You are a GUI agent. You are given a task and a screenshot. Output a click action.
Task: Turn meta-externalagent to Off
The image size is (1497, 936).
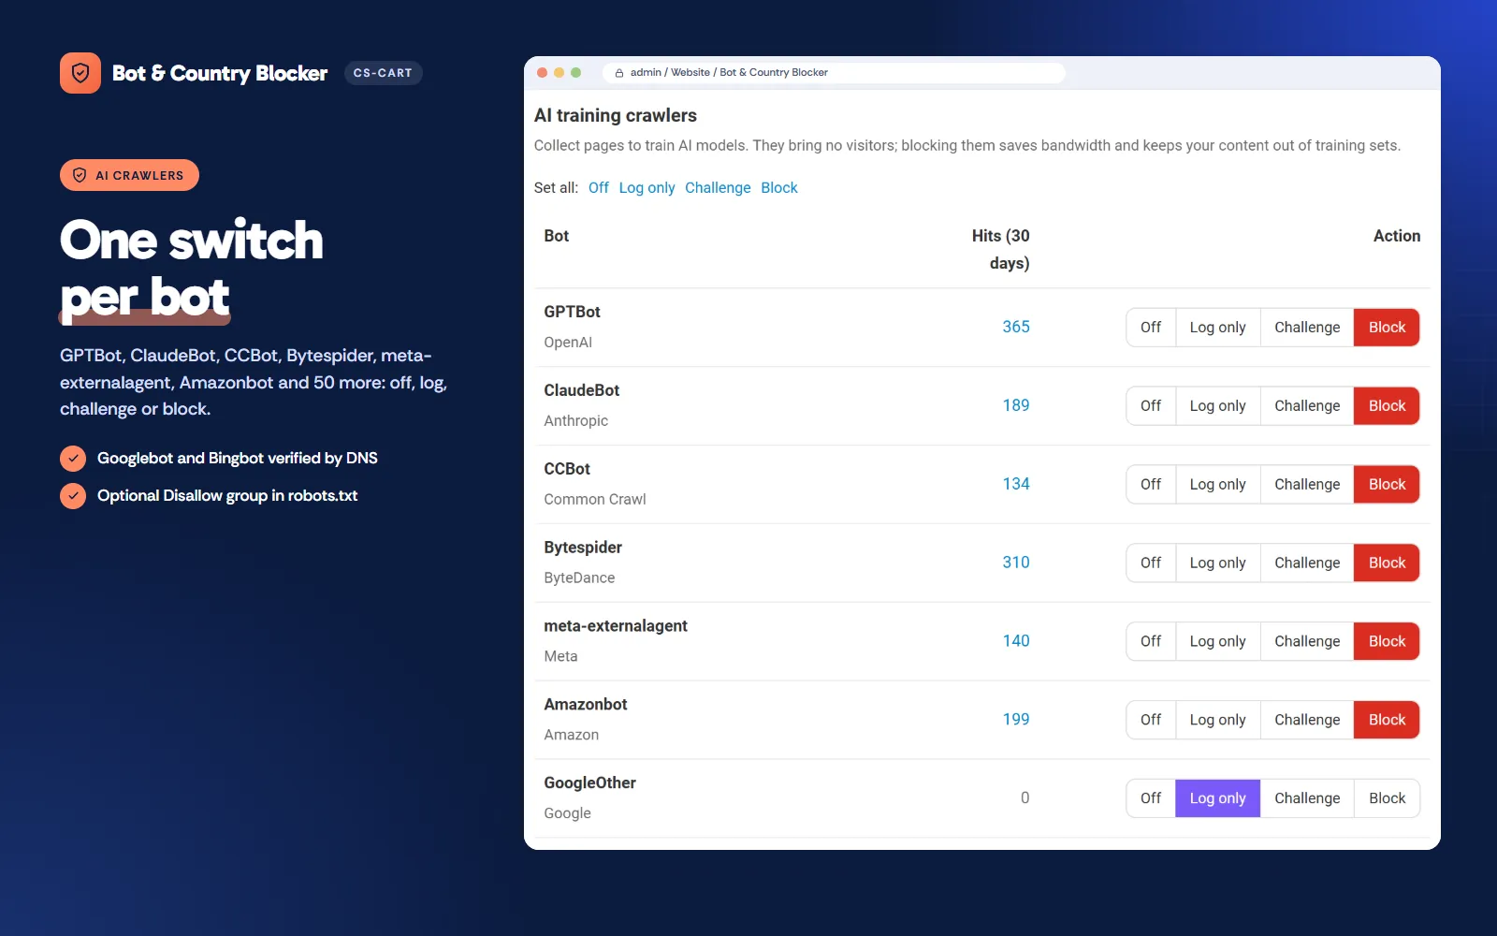click(x=1151, y=642)
